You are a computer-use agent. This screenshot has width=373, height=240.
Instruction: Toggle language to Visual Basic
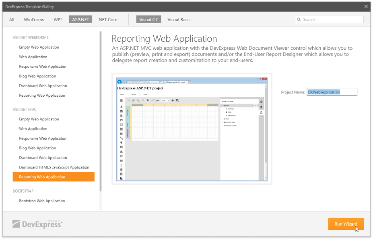179,20
